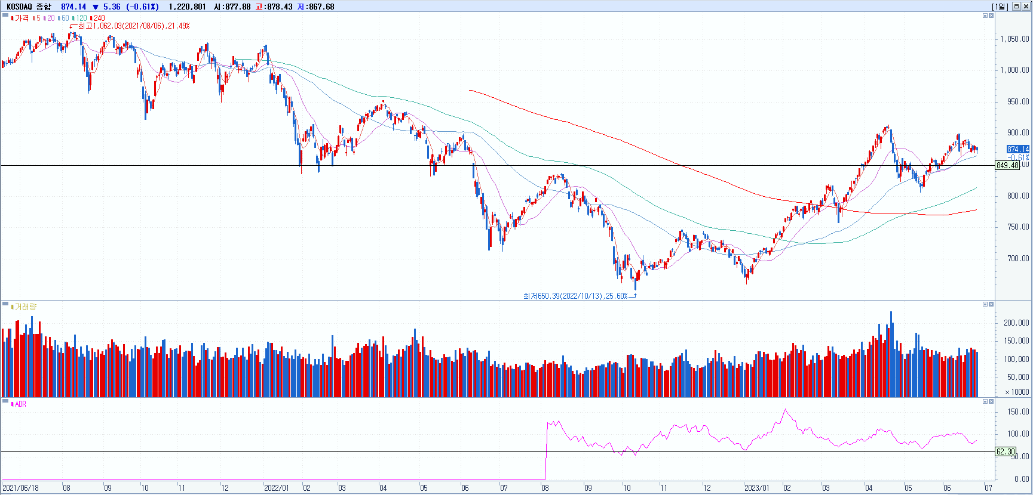Close the ADR indicator pane
The image size is (1033, 495).
(991, 401)
